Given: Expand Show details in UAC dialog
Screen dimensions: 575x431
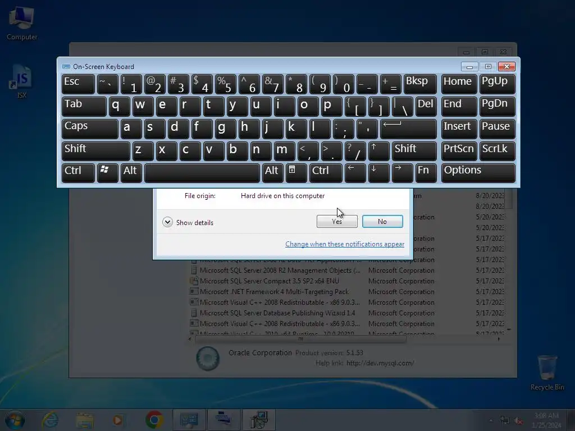Looking at the screenshot, I should pyautogui.click(x=188, y=222).
